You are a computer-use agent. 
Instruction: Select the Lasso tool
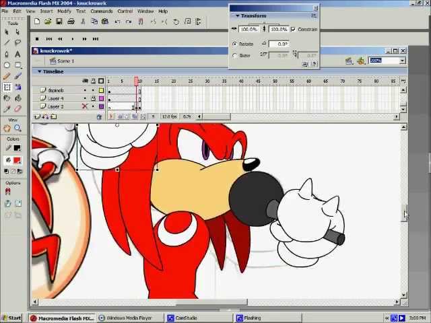click(x=18, y=42)
